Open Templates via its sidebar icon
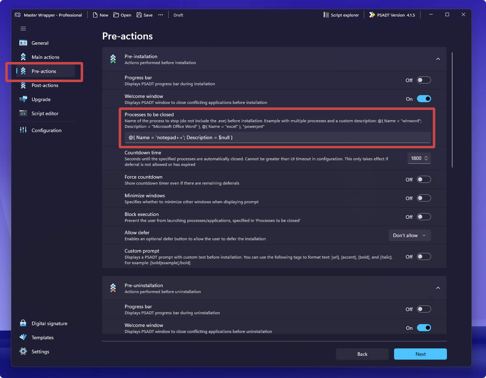Viewport: 486px width, 378px height. (x=23, y=337)
